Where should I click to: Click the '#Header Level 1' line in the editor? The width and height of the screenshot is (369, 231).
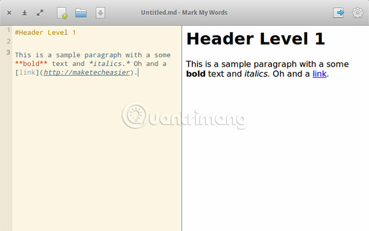pyautogui.click(x=45, y=32)
